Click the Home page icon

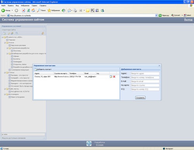click(33, 10)
